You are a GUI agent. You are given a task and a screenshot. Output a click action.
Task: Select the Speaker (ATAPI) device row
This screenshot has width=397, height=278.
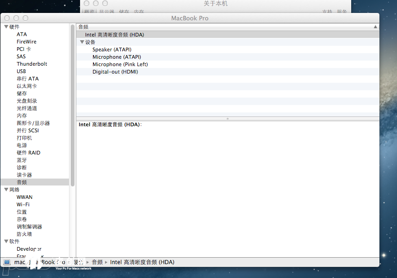(112, 49)
